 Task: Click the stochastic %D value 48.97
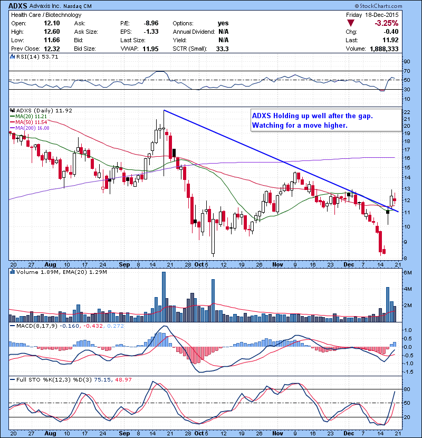click(x=123, y=379)
